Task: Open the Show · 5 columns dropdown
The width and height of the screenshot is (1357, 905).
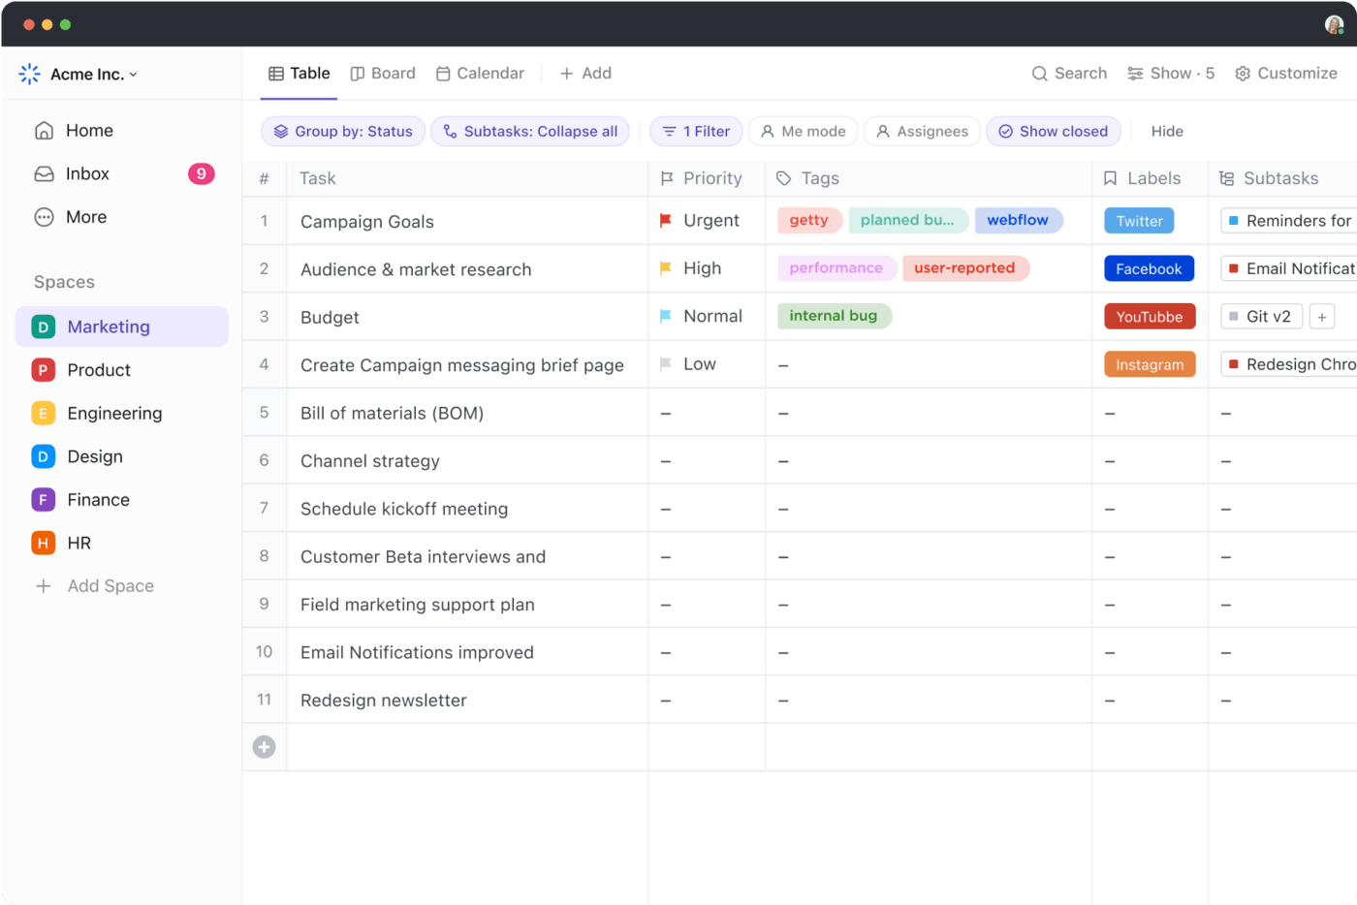Action: click(1170, 74)
